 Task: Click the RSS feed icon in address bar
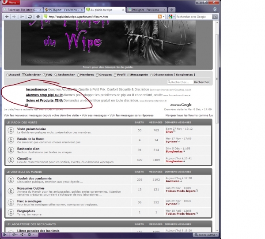pyautogui.click(x=159, y=17)
